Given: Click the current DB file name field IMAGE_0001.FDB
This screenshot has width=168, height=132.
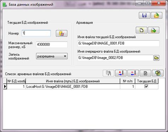Looking at the screenshot, I should (118, 43).
